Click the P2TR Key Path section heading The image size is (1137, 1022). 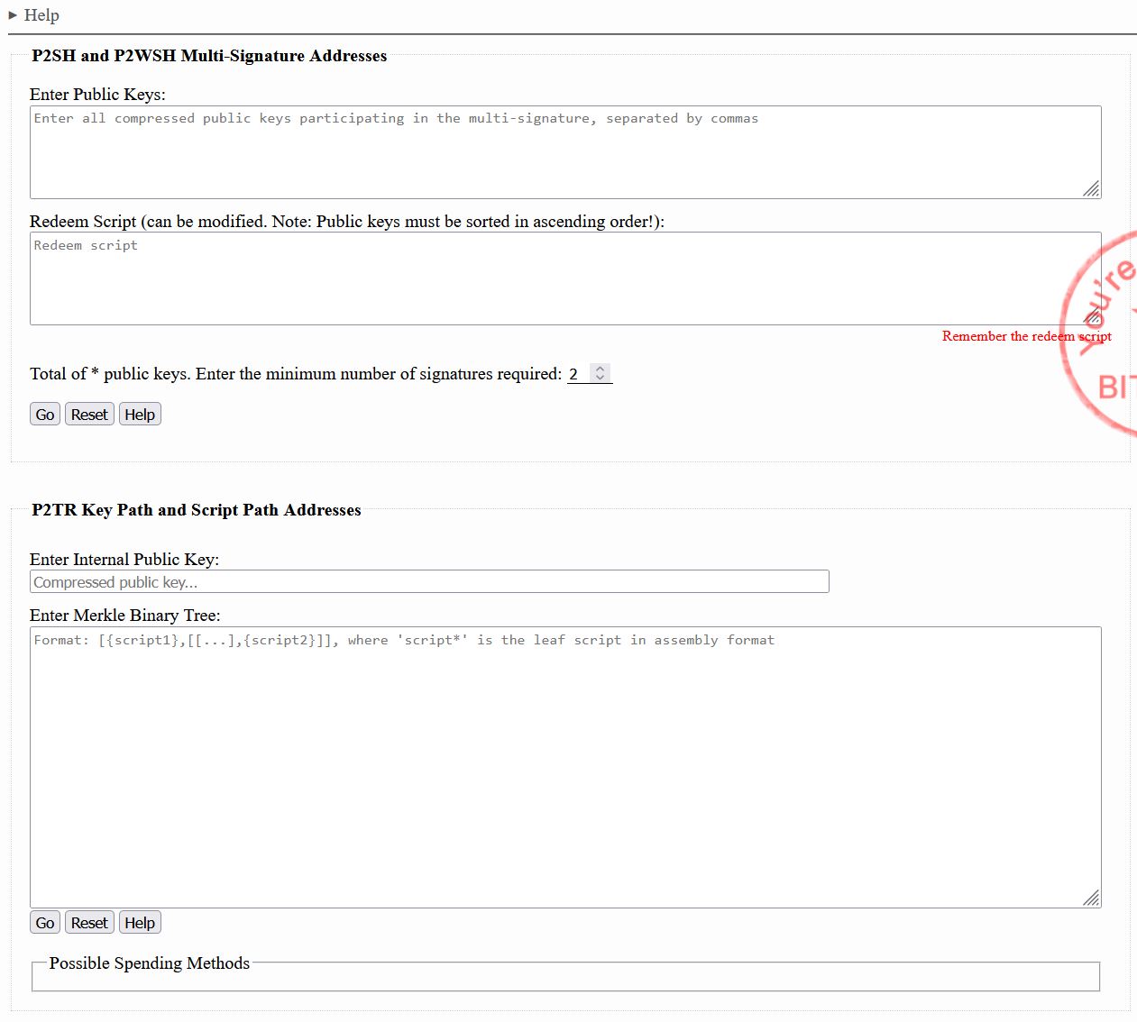[196, 510]
